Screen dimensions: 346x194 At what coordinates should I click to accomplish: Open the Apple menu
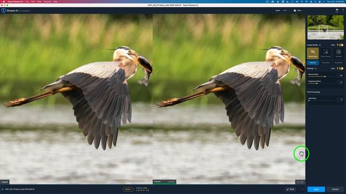pyautogui.click(x=4, y=2)
